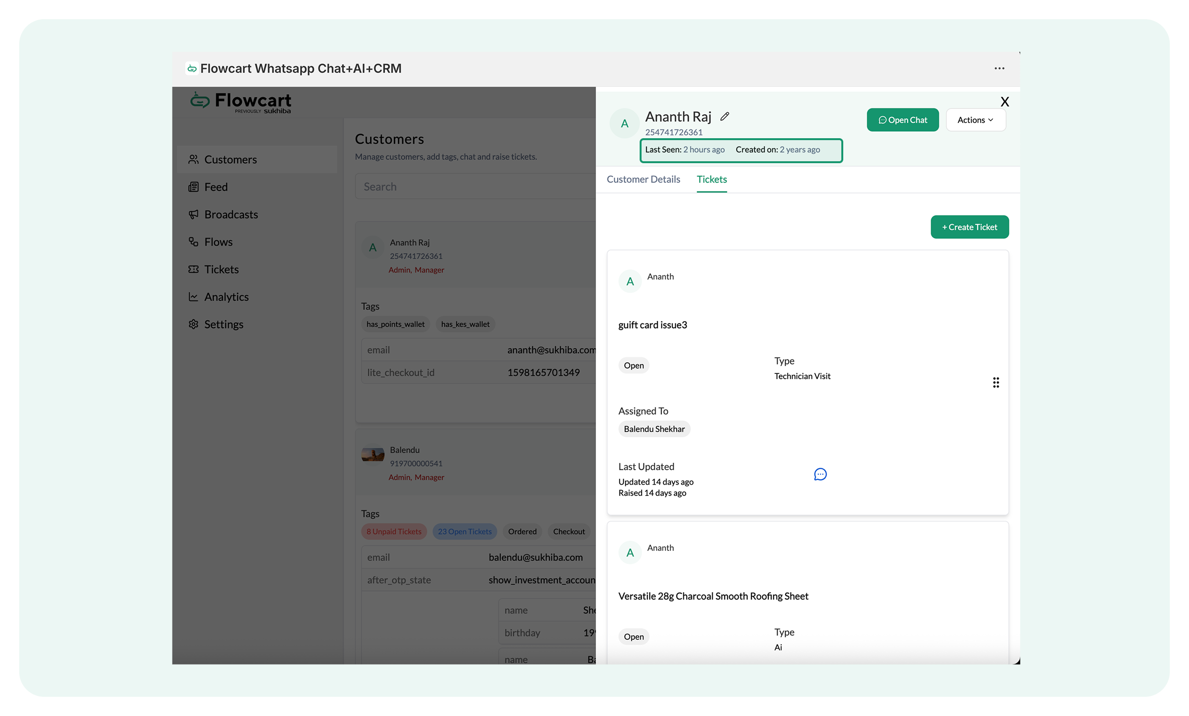This screenshot has width=1189, height=716.
Task: Click the Create Ticket button
Action: pyautogui.click(x=969, y=227)
